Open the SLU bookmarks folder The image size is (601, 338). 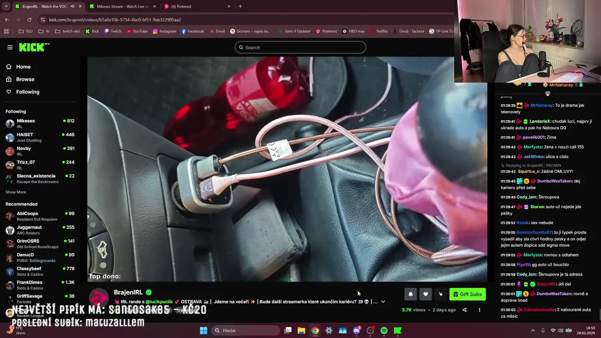click(x=25, y=31)
